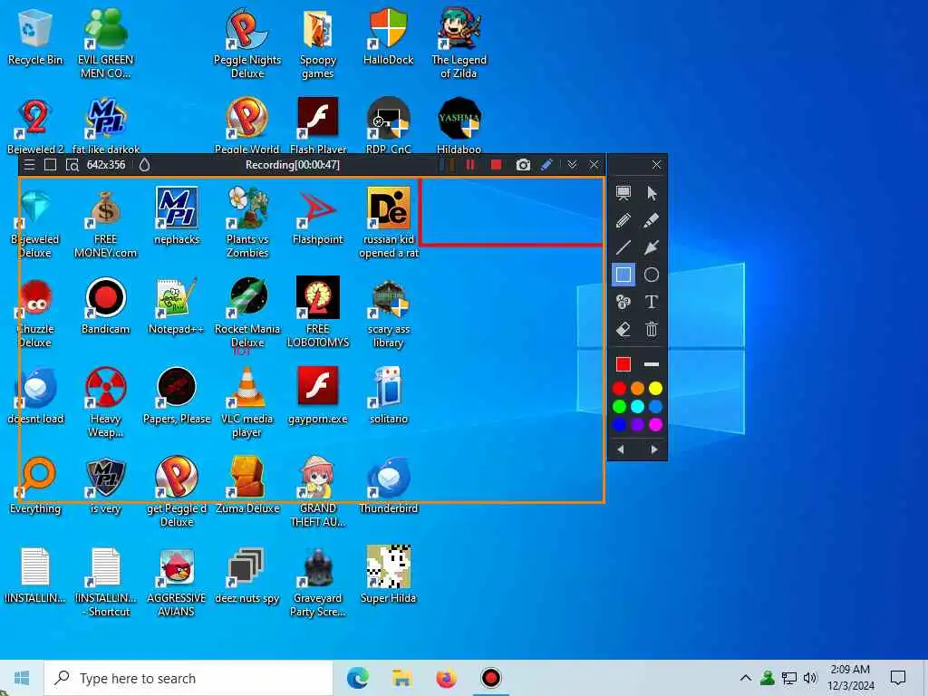This screenshot has height=696, width=928.
Task: Select the Eraser tool
Action: point(623,329)
